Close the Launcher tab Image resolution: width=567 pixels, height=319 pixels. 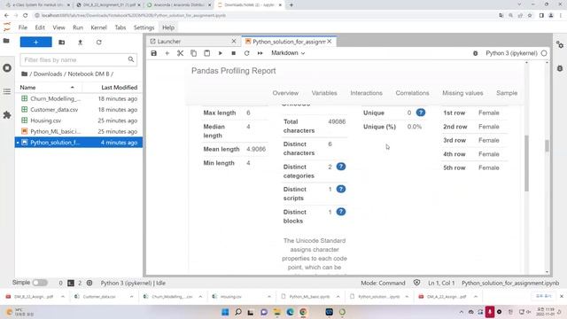tap(234, 42)
